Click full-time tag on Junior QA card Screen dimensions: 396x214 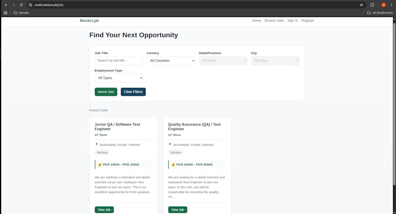pyautogui.click(x=102, y=153)
